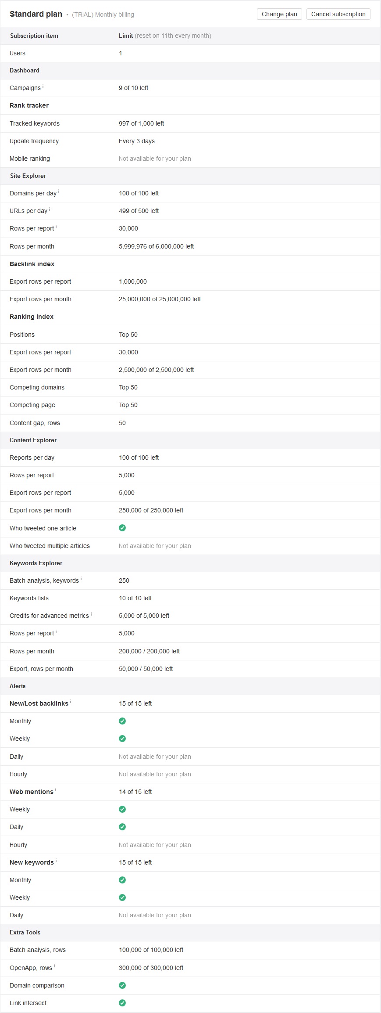
Task: Click info icon for Credits for advanced metrics
Action: (91, 614)
